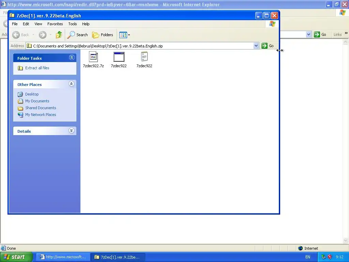Collapse the Other Places panel
The width and height of the screenshot is (349, 262).
coord(72,84)
